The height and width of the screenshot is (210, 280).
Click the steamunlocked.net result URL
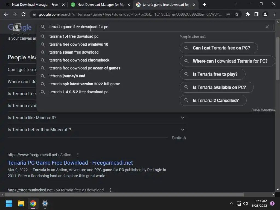point(56,190)
